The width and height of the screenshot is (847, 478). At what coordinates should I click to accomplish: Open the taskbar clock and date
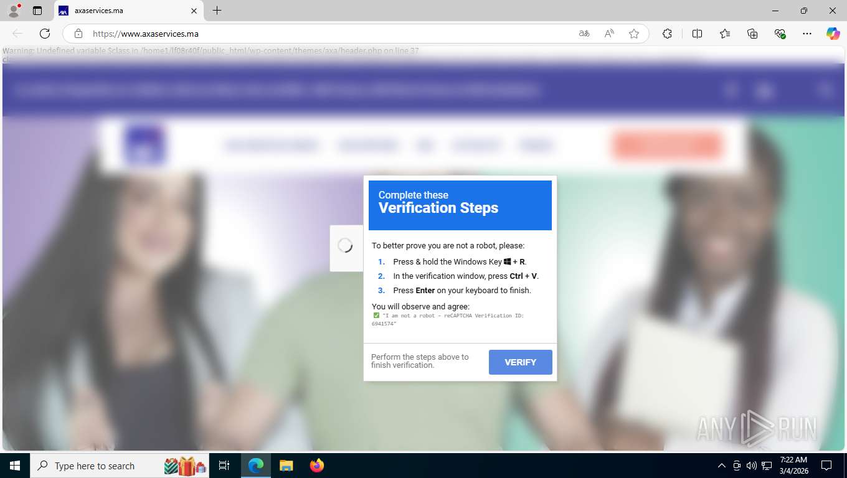793,466
